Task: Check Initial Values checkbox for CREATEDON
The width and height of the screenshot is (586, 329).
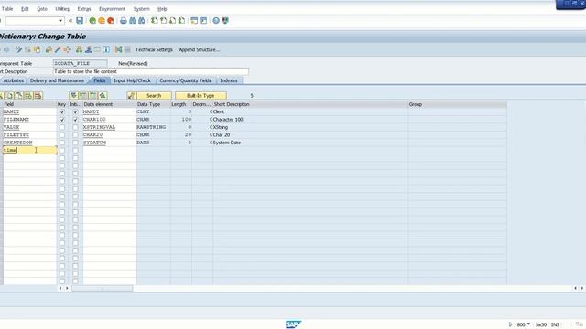Action: pos(75,143)
